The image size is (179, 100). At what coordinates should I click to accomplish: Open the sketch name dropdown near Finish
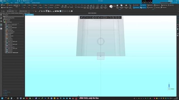tap(17, 5)
